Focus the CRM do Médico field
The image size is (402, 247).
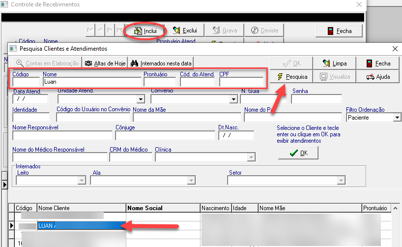[x=131, y=157]
